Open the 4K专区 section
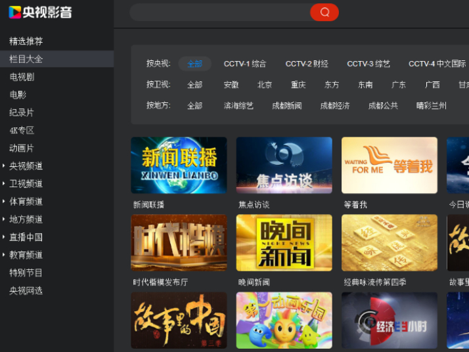 point(22,131)
